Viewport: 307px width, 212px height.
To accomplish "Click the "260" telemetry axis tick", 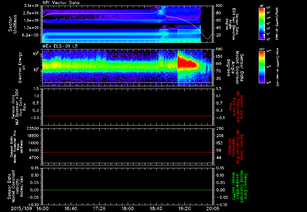I will (x=219, y=128).
